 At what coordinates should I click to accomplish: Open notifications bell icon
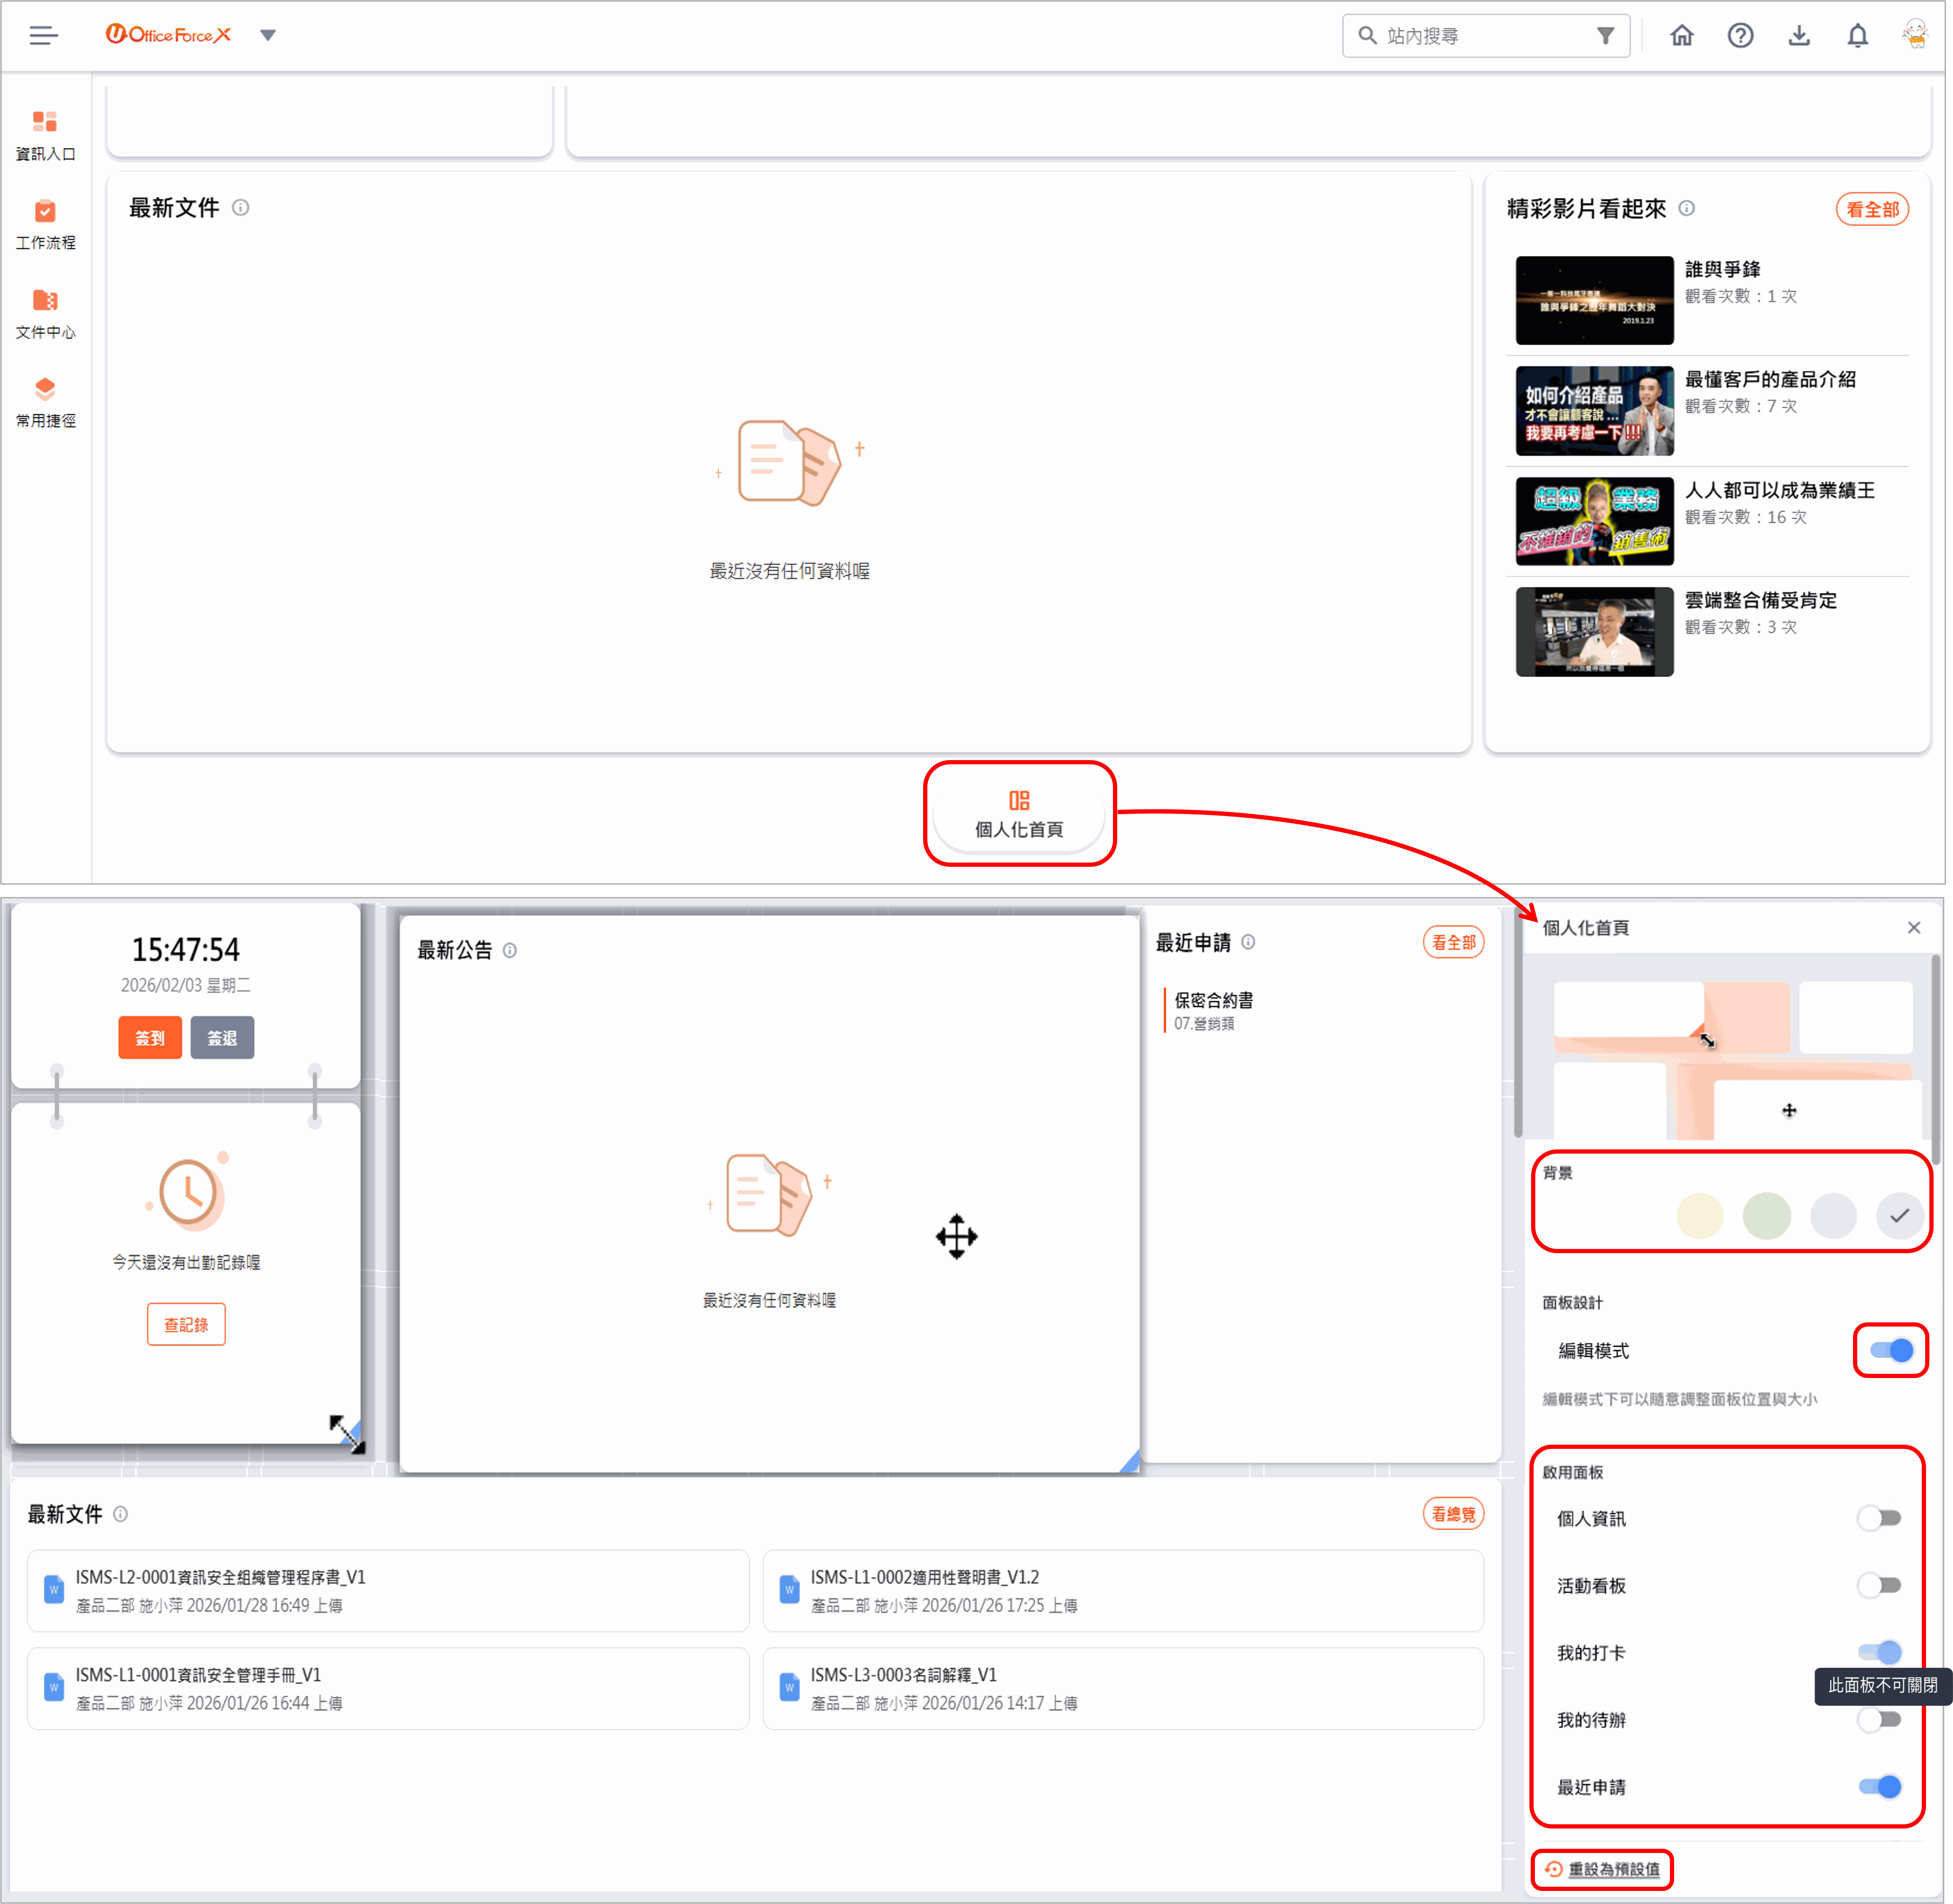click(x=1857, y=36)
